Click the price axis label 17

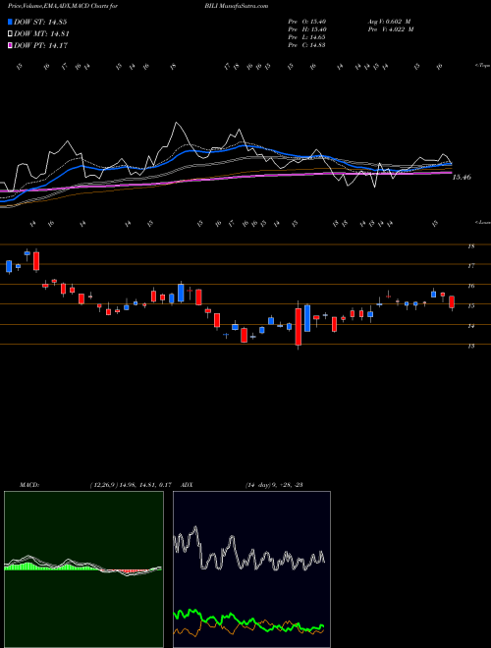pos(470,266)
